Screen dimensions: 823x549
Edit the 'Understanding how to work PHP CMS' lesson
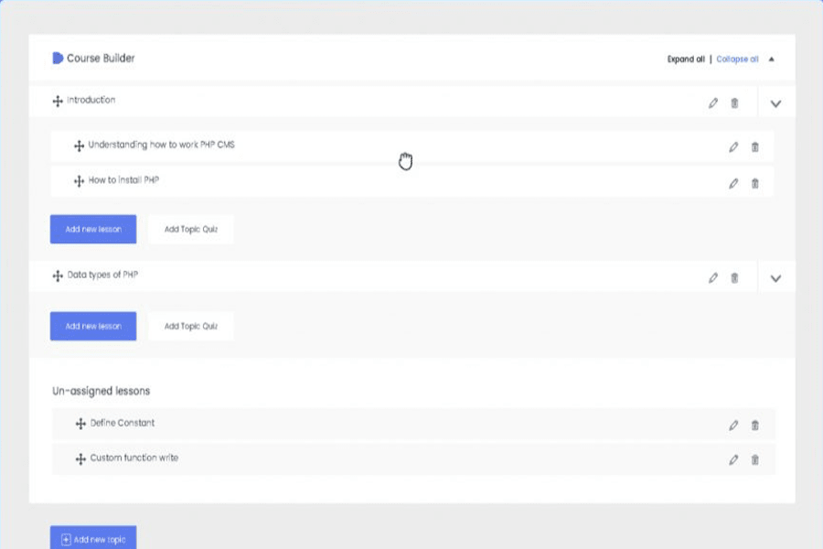click(x=733, y=146)
